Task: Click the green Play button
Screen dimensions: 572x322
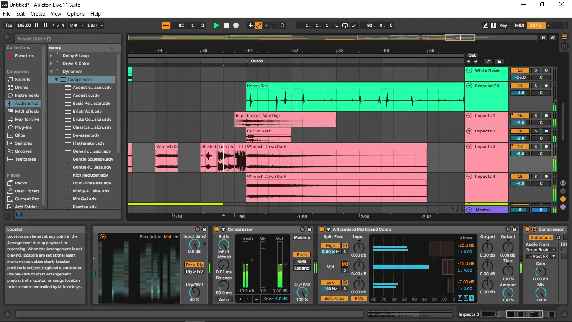Action: click(x=216, y=26)
